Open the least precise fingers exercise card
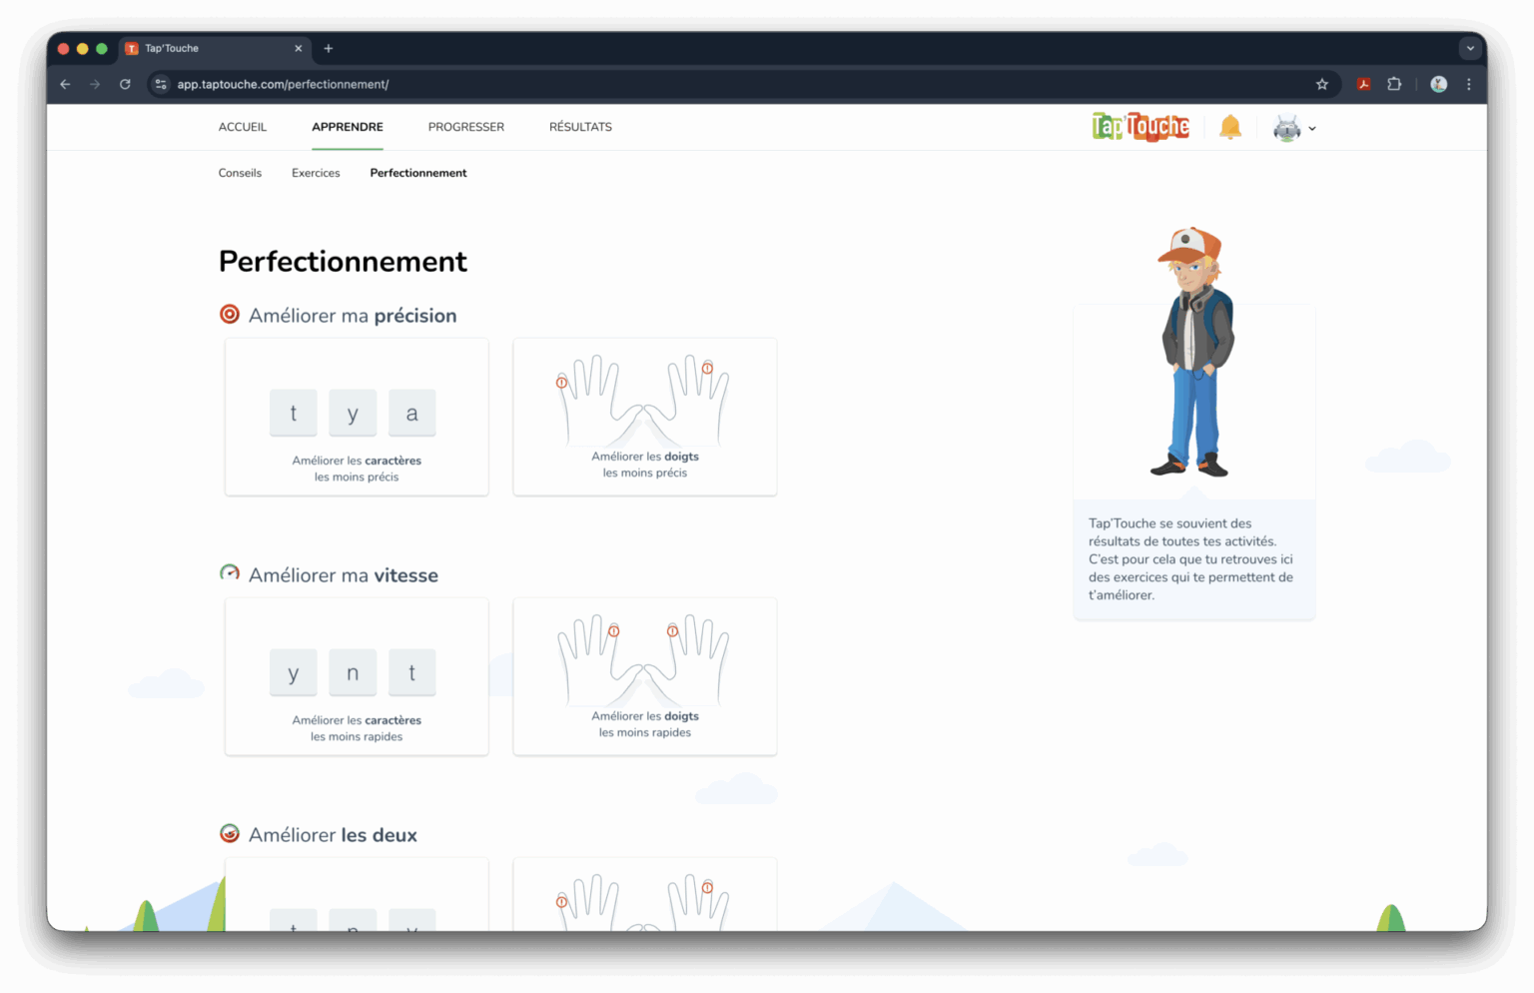The image size is (1534, 993). (x=645, y=417)
